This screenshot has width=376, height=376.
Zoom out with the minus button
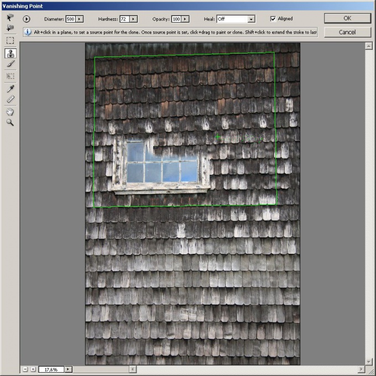click(25, 369)
